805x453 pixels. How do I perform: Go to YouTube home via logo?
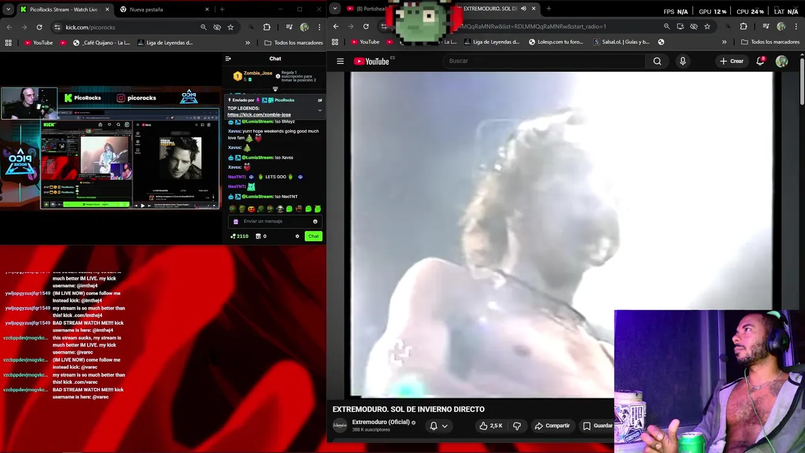tap(372, 61)
